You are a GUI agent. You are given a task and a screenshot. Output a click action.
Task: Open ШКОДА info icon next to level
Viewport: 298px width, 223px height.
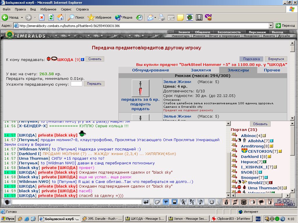point(82,60)
